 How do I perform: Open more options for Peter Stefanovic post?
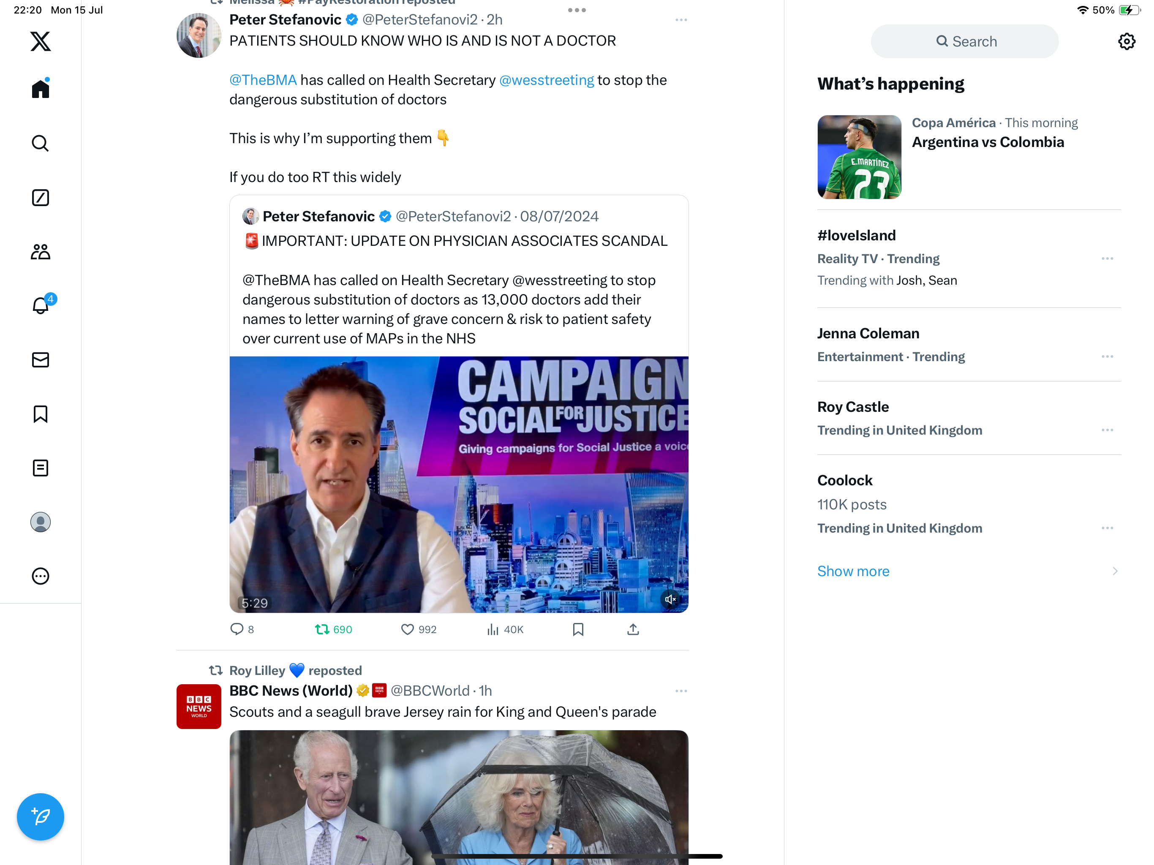pyautogui.click(x=681, y=20)
